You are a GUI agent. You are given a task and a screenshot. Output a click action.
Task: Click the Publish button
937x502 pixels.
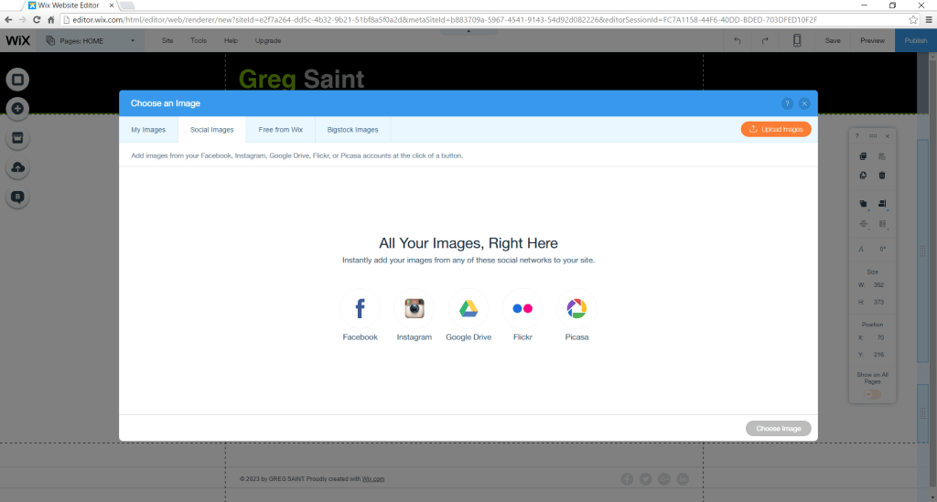(x=915, y=40)
